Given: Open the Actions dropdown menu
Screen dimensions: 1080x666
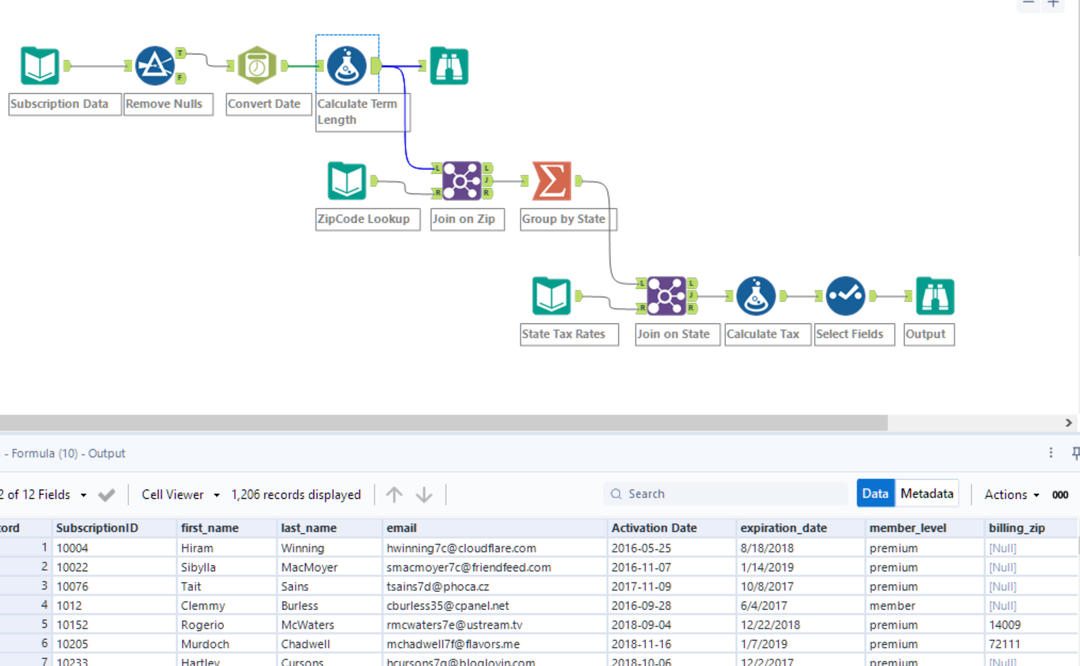Looking at the screenshot, I should (x=1011, y=494).
